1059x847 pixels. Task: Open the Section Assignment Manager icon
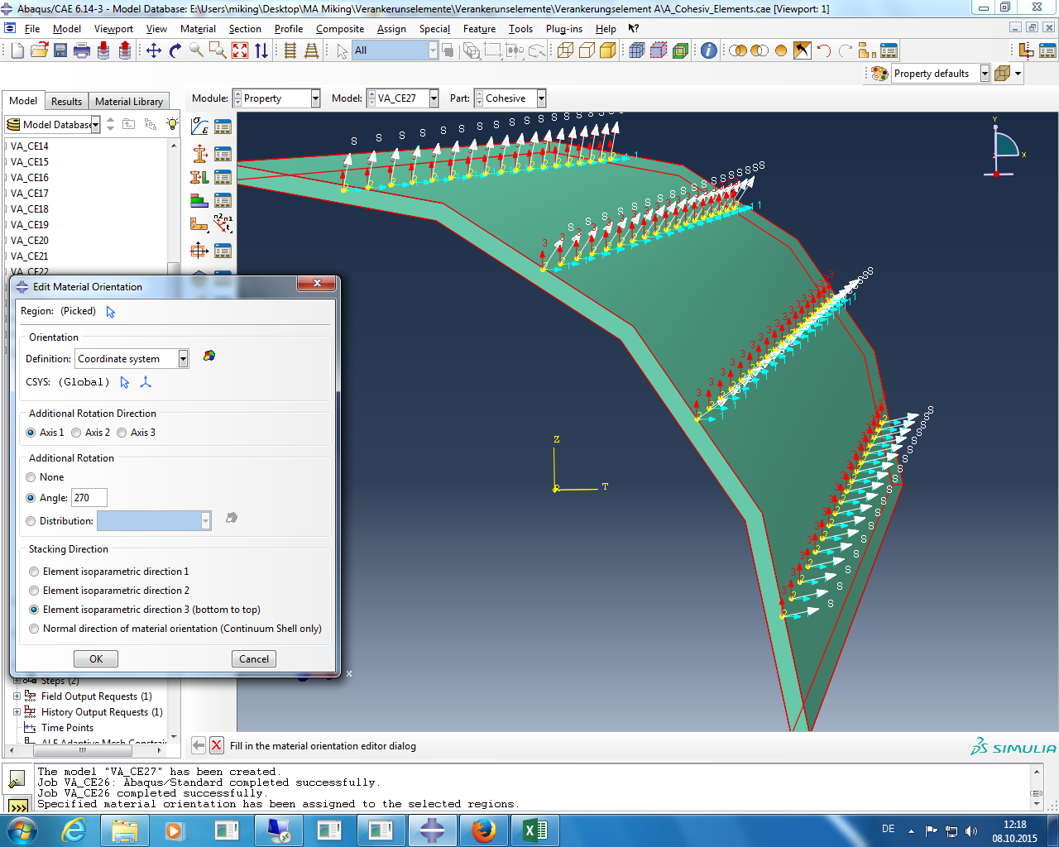(x=223, y=177)
